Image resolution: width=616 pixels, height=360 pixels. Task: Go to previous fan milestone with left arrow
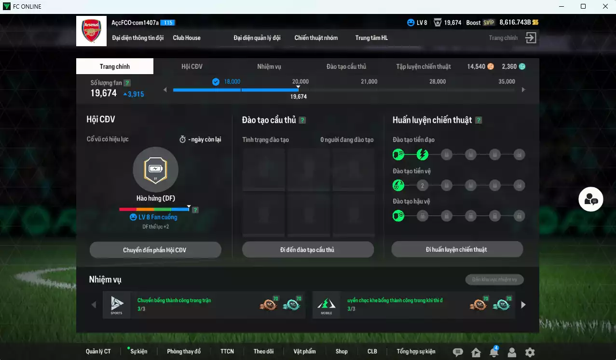165,90
